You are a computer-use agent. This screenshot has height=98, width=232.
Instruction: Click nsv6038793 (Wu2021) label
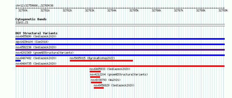(x=106, y=80)
